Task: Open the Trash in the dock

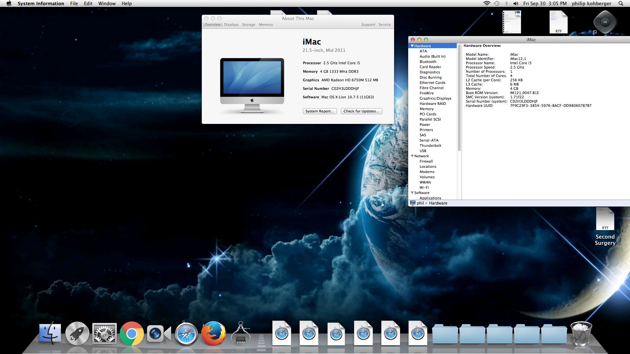Action: [x=581, y=334]
